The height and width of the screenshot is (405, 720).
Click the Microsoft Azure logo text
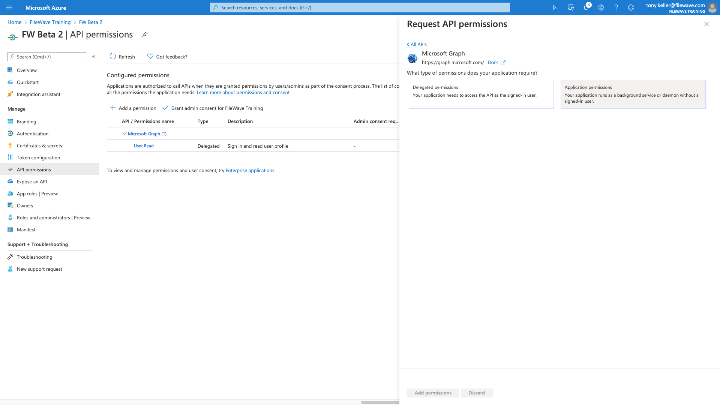46,7
